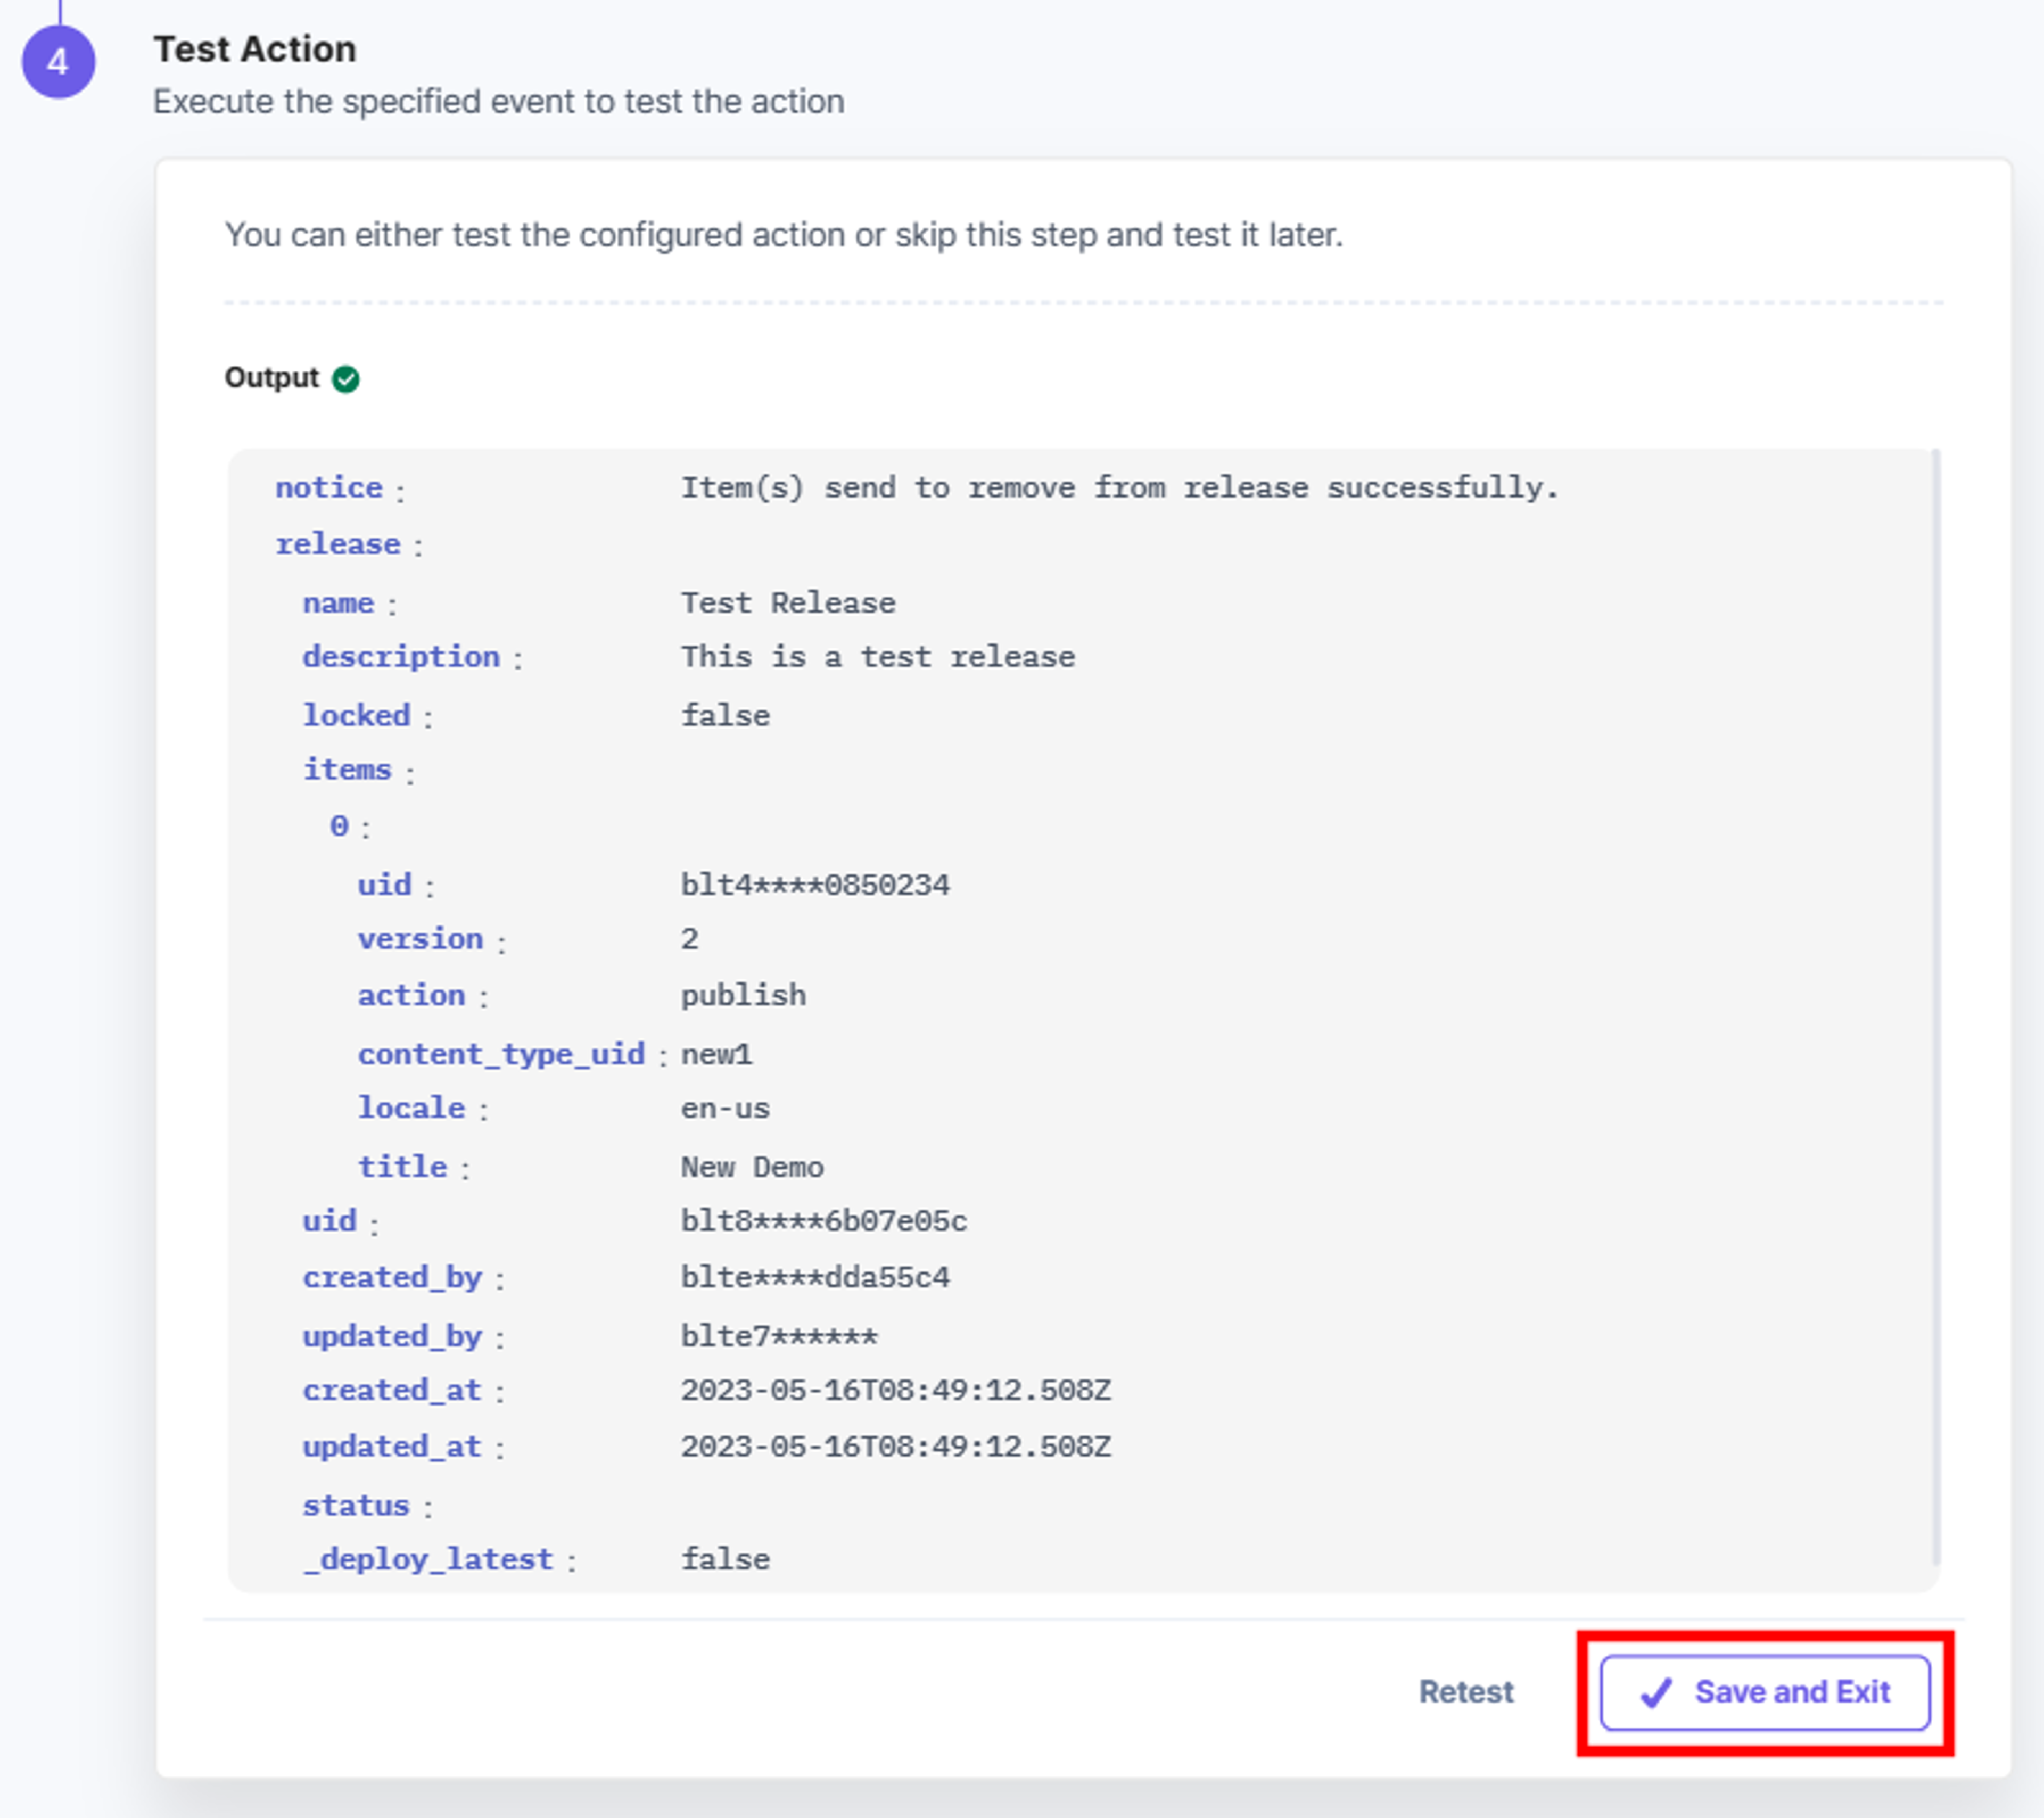This screenshot has width=2044, height=1818.
Task: Select the content_type_uid value new1
Action: [x=717, y=1054]
